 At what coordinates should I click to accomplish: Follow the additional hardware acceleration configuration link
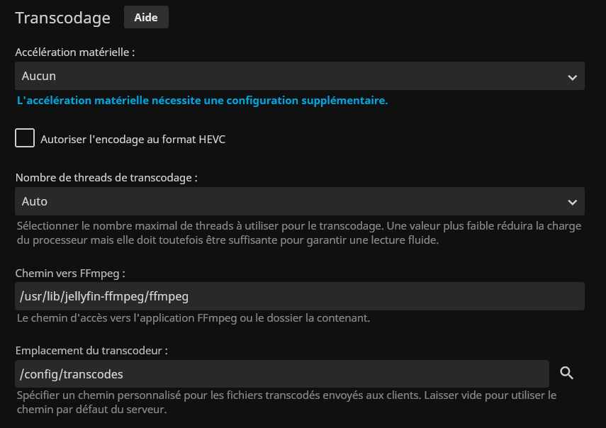202,101
